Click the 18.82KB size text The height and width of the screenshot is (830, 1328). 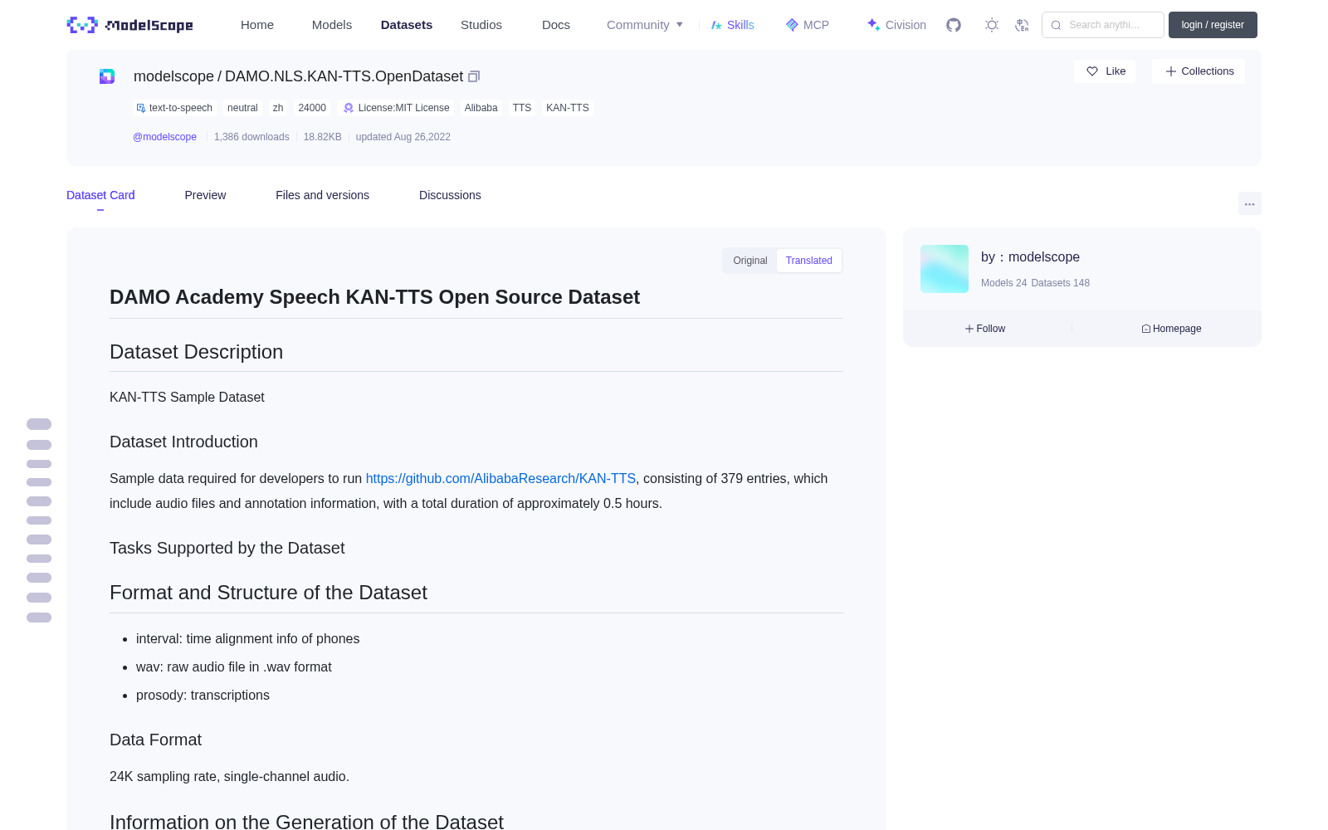tap(323, 137)
